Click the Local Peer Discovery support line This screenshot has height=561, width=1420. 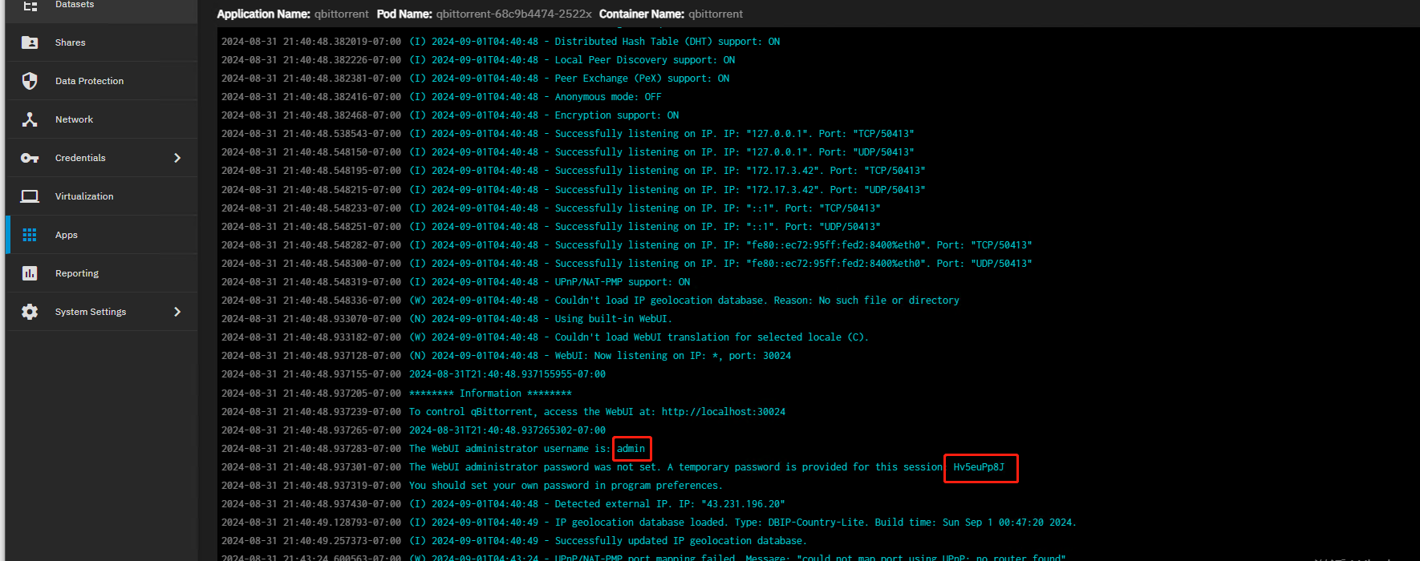click(478, 60)
